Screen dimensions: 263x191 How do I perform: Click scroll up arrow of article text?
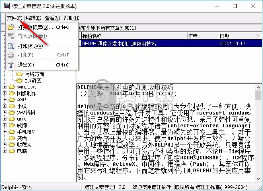259,87
